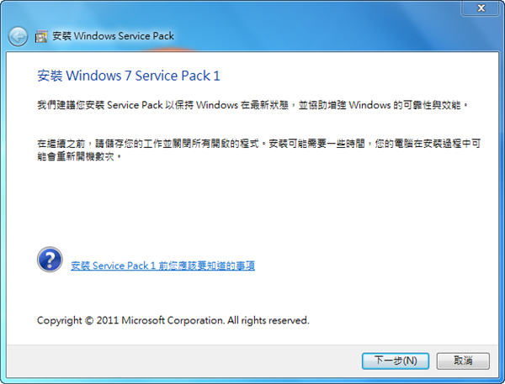Click the empty title bar area beside the title
This screenshot has width=505, height=384.
(x=337, y=37)
